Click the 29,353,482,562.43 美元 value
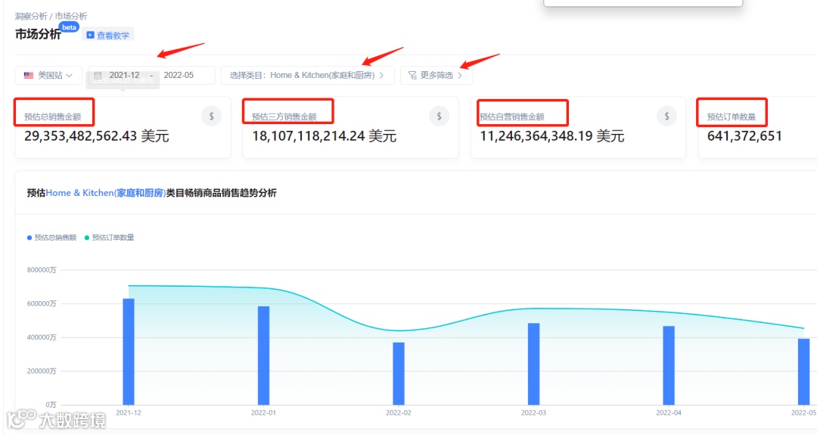Screen dimensions: 817x435 tap(96, 136)
